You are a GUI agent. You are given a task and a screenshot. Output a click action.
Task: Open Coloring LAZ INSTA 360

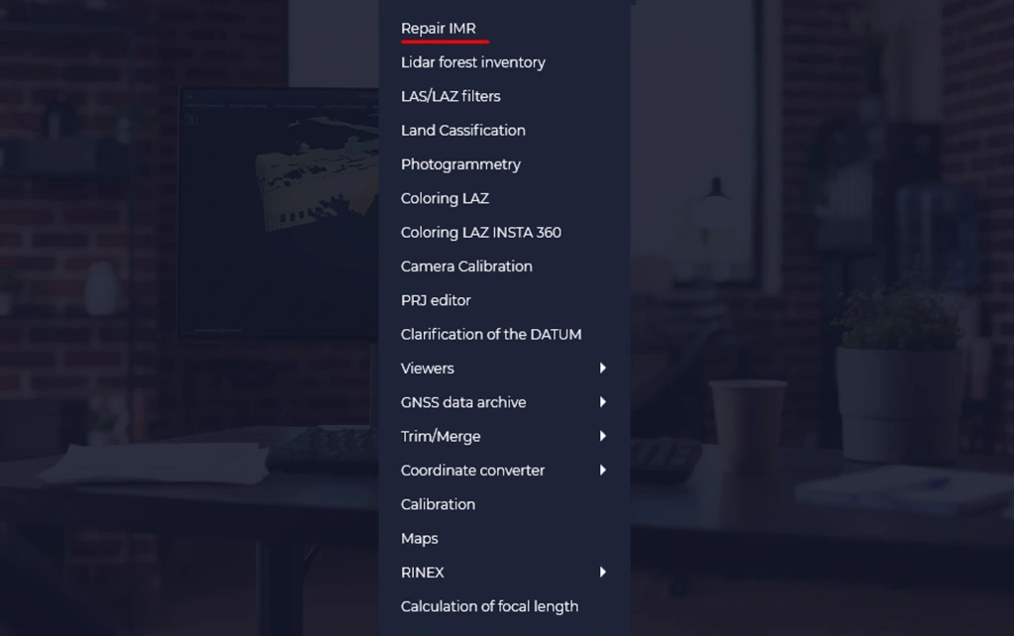pos(480,232)
